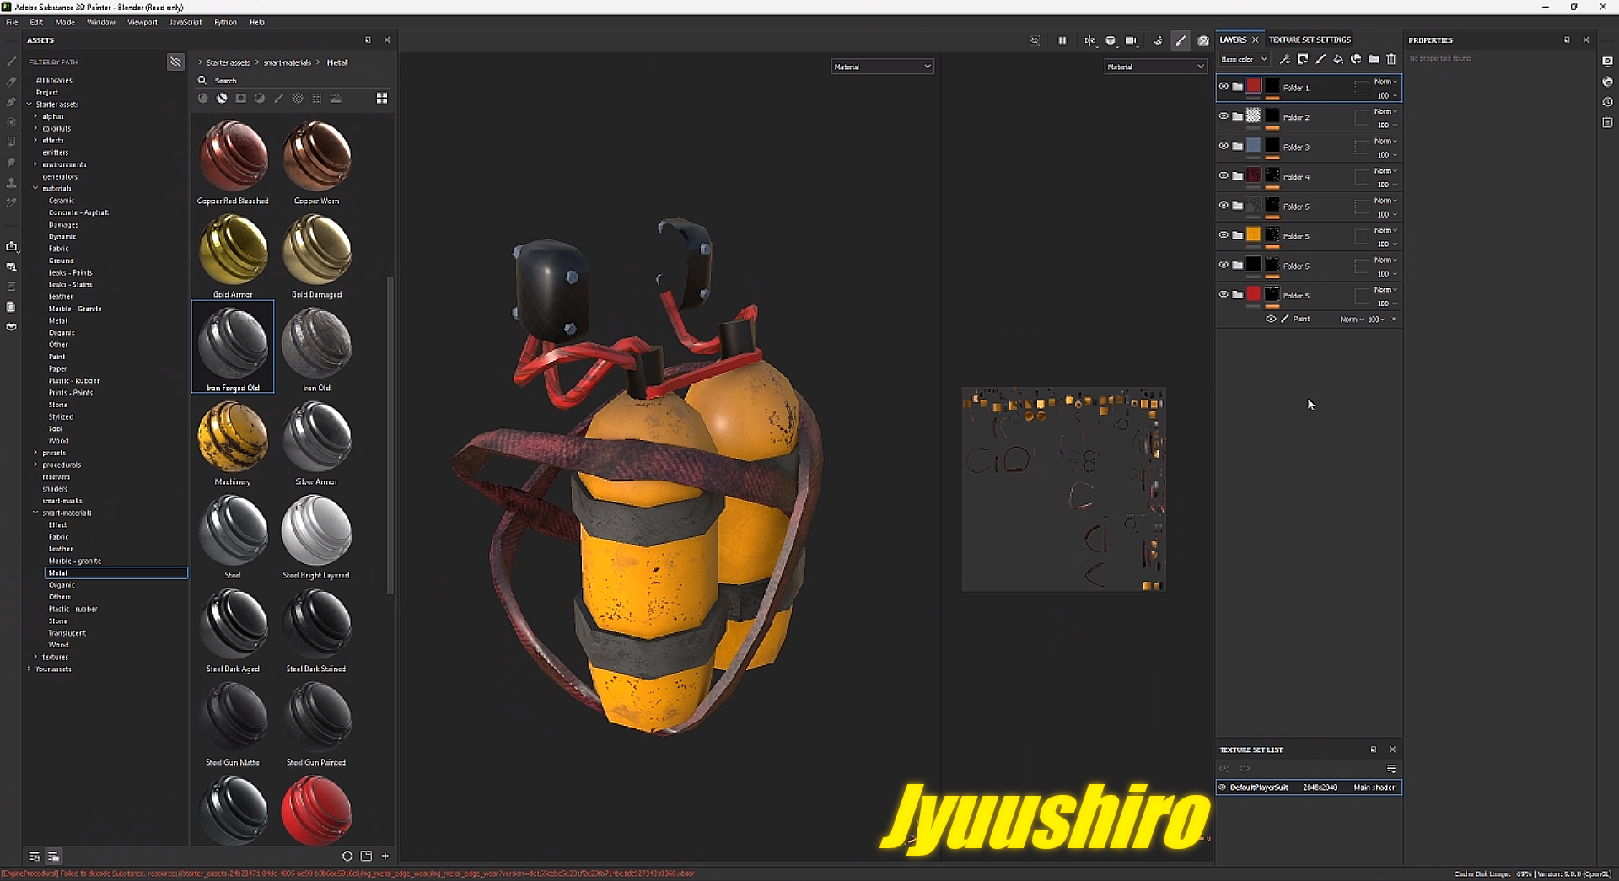The image size is (1619, 881).
Task: Toggle DefaultPlayerSuit texture set visibility
Action: point(1223,787)
